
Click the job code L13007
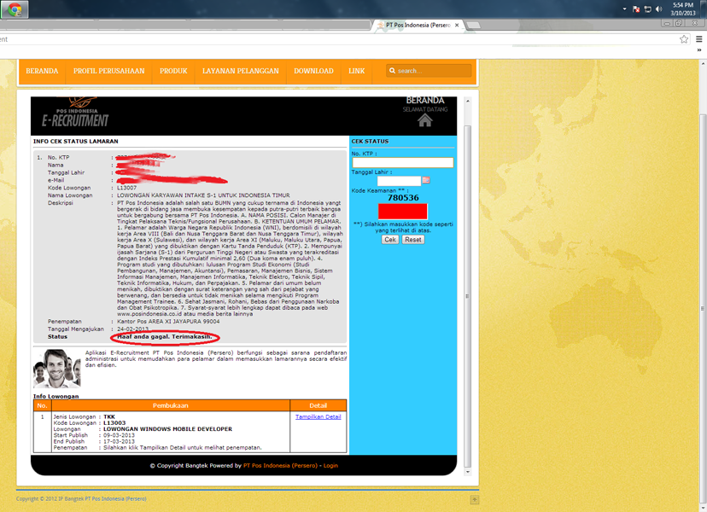pos(126,188)
